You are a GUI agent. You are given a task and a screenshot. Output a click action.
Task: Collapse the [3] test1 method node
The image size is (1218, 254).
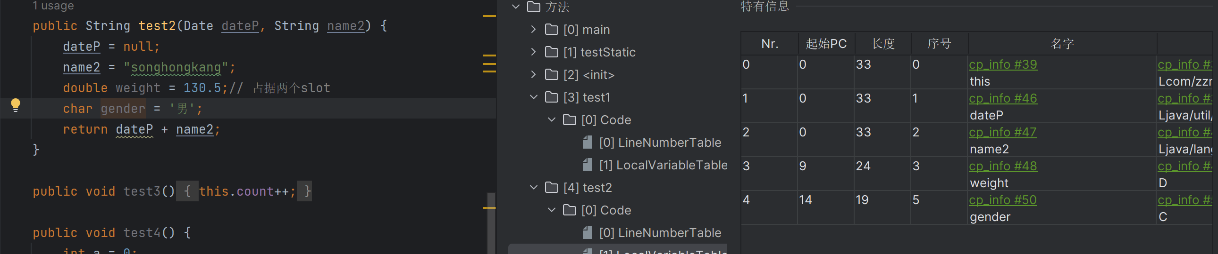pyautogui.click(x=533, y=97)
